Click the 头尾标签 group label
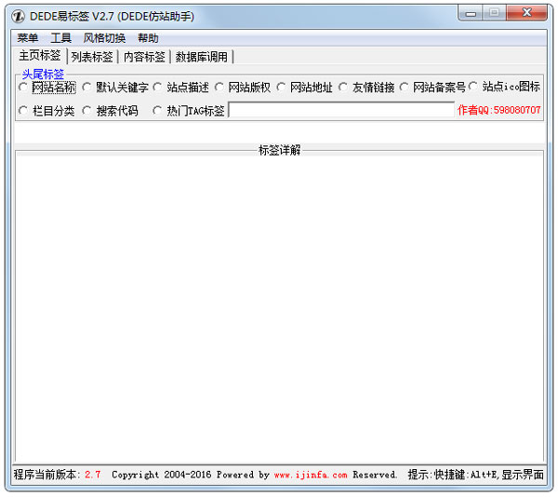The height and width of the screenshot is (497, 558). (43, 74)
